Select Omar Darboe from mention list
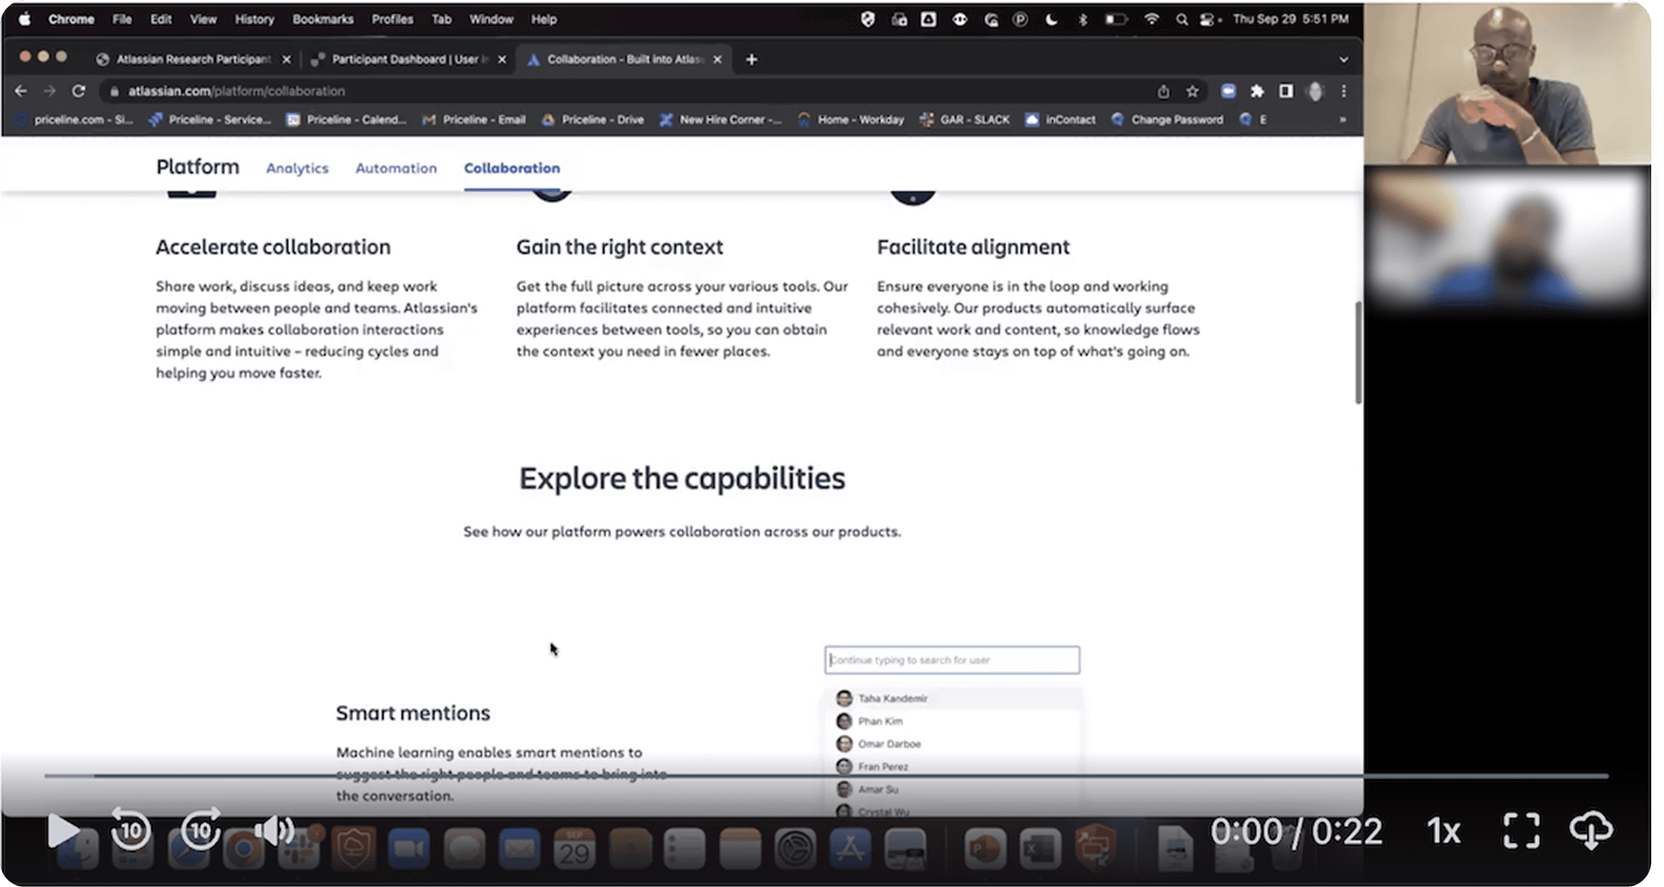This screenshot has height=887, width=1664. tap(952, 744)
